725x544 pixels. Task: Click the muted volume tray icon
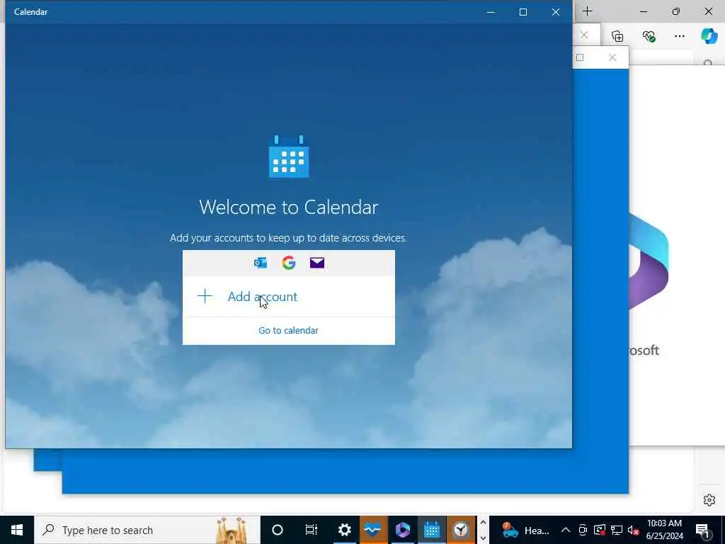[x=634, y=530]
